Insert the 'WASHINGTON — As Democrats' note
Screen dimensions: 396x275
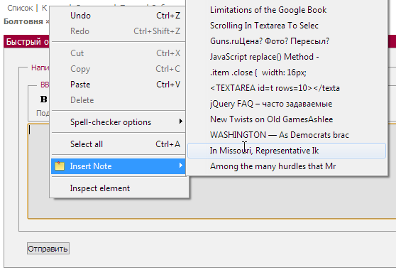coord(287,135)
